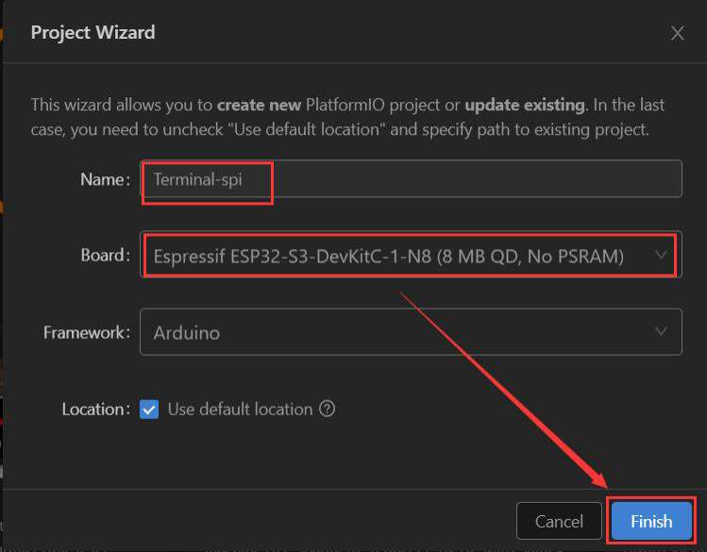Click the "Location:" field label
This screenshot has width=707, height=552.
[x=95, y=410]
